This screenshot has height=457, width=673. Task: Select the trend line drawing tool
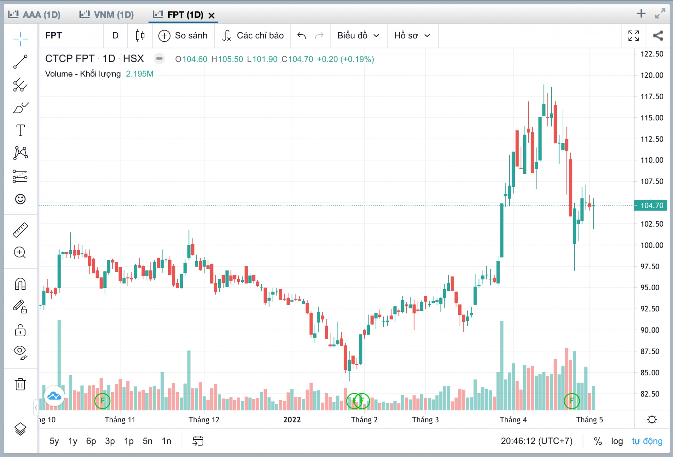tap(21, 62)
